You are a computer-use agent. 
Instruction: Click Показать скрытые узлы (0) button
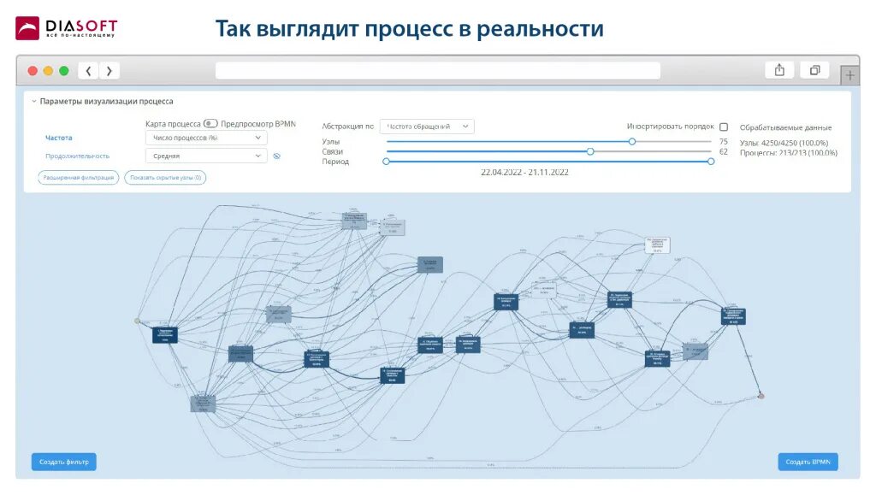click(x=165, y=178)
